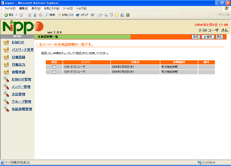
Task: Open the Back button history dropdown arrow
Action: tap(16, 15)
